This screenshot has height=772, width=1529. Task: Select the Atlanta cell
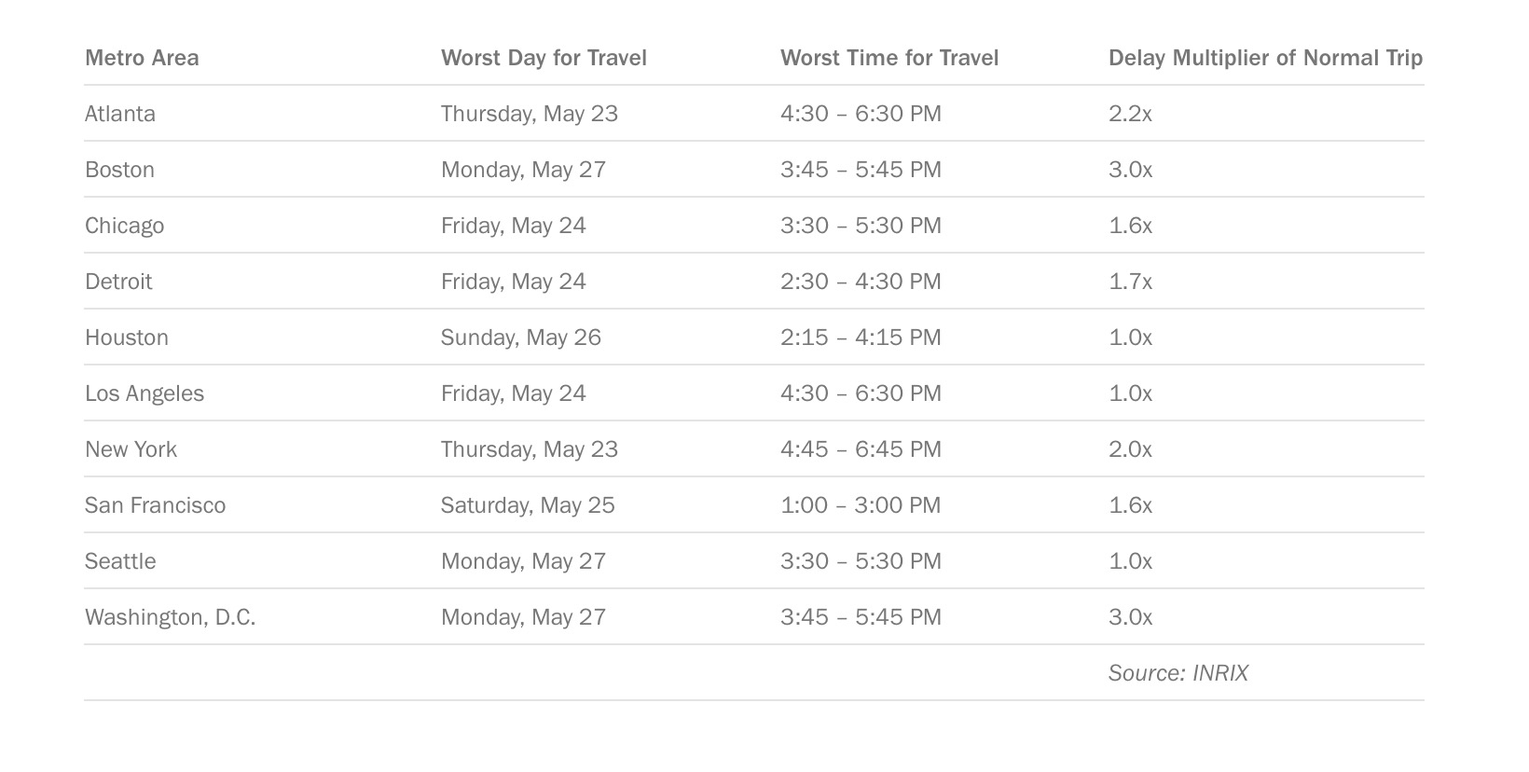click(x=120, y=114)
